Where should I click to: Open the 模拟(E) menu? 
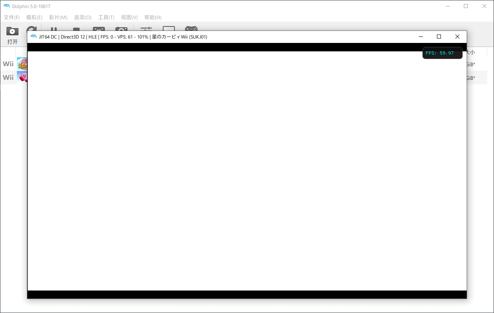34,17
